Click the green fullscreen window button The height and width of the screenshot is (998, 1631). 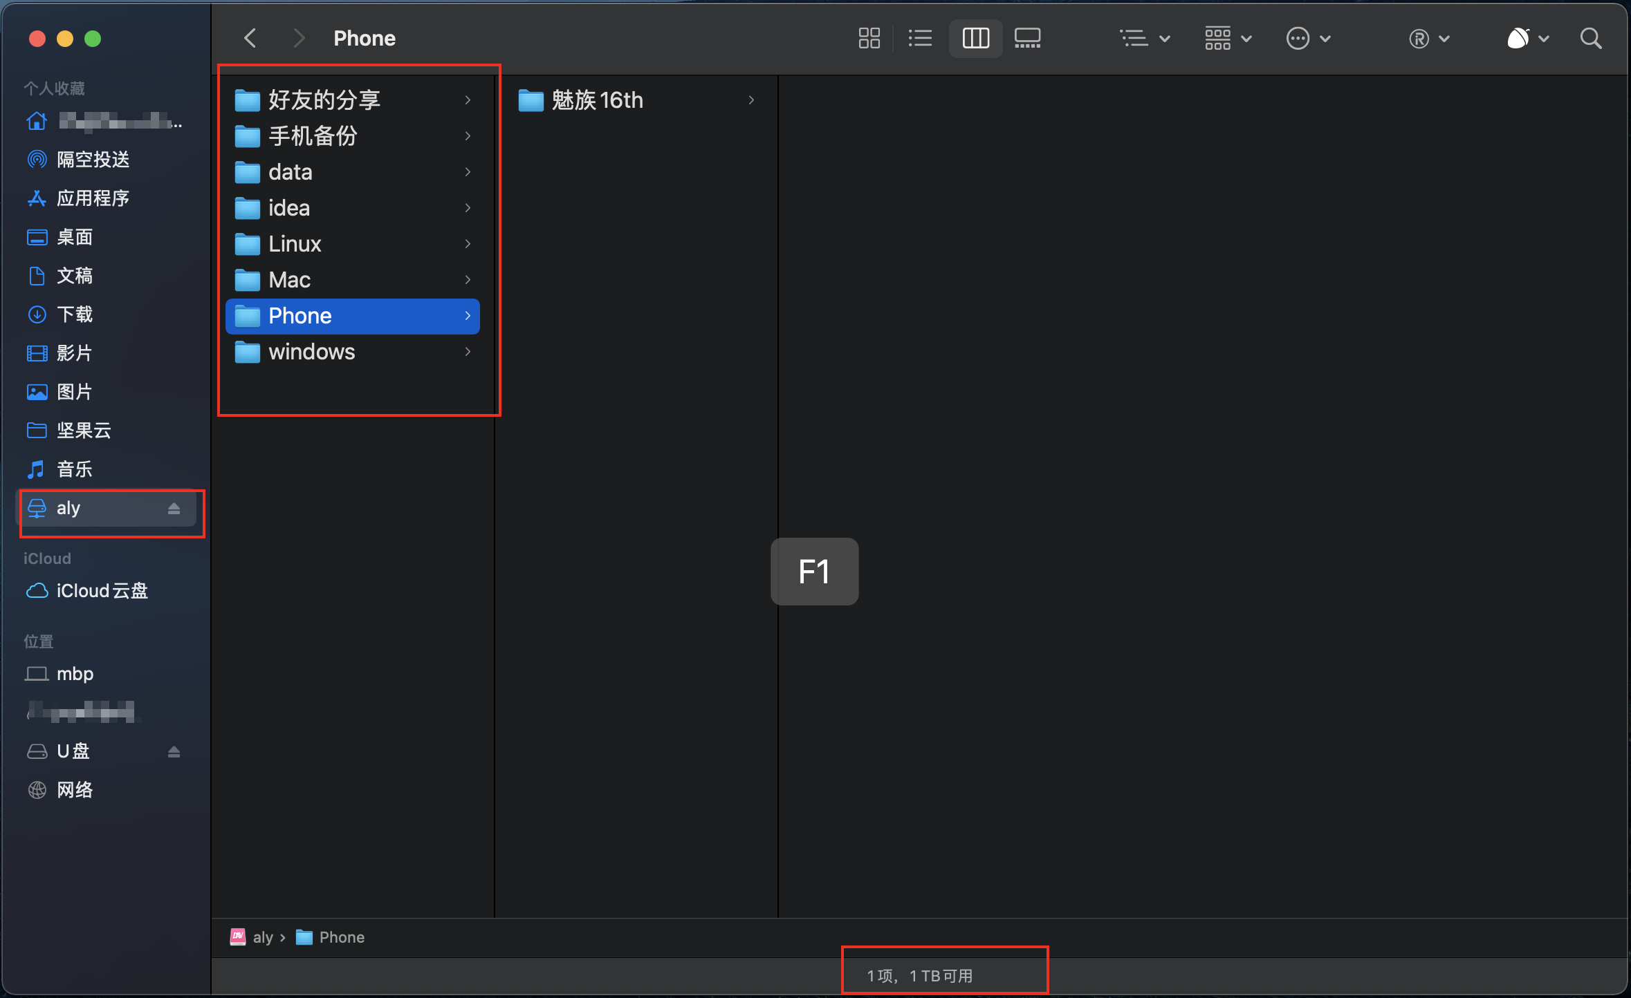click(x=93, y=39)
